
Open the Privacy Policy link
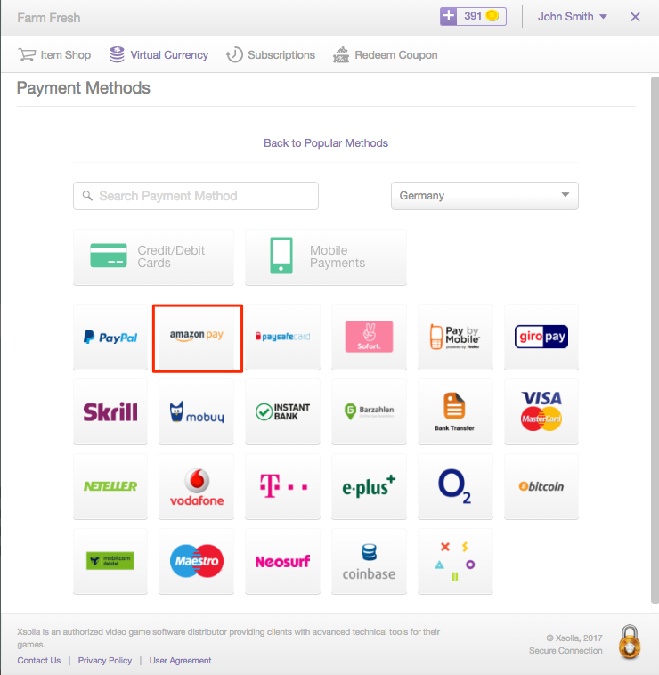pos(105,661)
